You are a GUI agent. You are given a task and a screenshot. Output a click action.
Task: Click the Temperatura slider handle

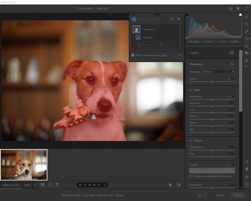[212, 150]
